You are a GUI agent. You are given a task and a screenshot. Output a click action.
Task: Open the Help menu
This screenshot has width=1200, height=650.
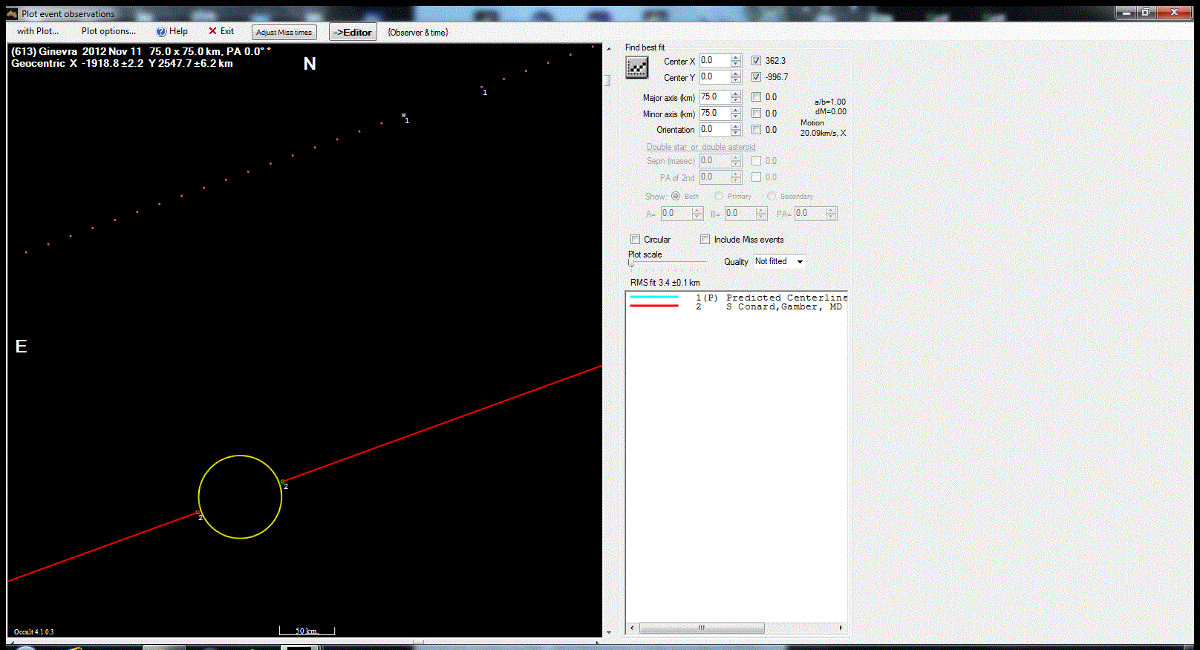pyautogui.click(x=172, y=31)
